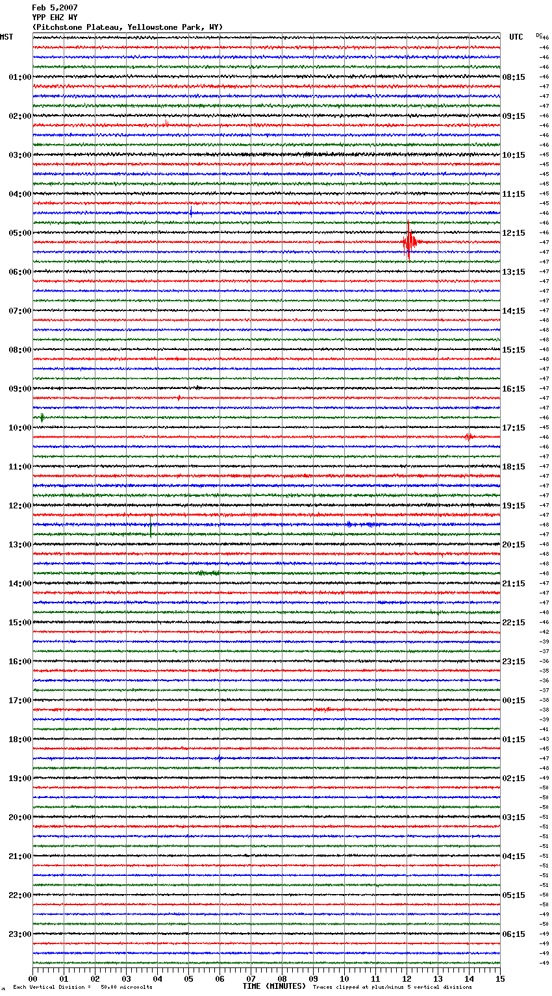Click minute 00 on the bottom axis
The height and width of the screenshot is (996, 552).
(32, 978)
